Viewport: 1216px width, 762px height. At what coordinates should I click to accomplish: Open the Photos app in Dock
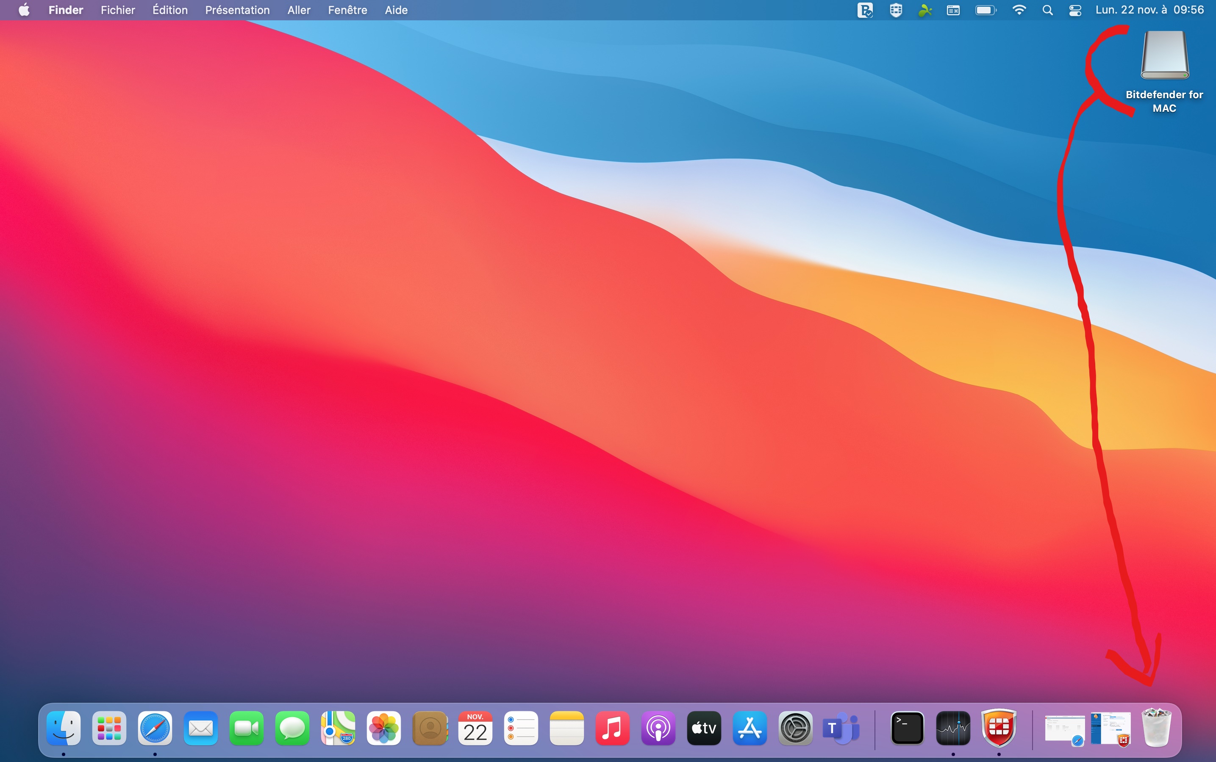click(x=383, y=728)
